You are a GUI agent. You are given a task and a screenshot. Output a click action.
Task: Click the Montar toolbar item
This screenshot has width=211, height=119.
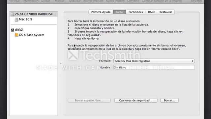point(60,1)
